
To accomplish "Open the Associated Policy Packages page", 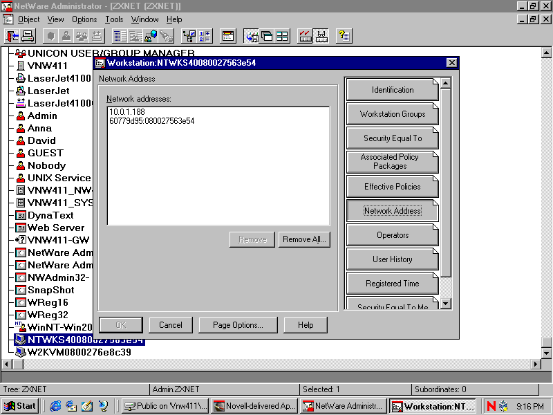I will pyautogui.click(x=393, y=162).
